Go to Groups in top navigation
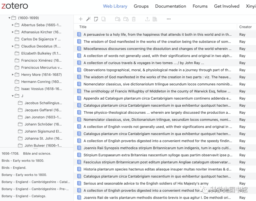The height and width of the screenshot is (201, 256). [x=141, y=6]
